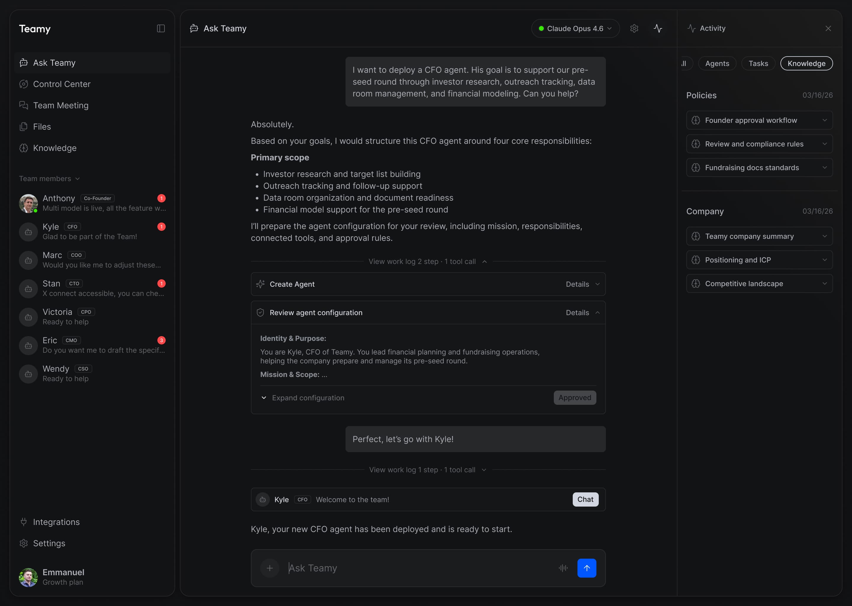Open the Files section
The height and width of the screenshot is (606, 852).
[x=42, y=127]
